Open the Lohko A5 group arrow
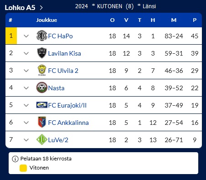This screenshot has height=180, width=206. (41, 8)
